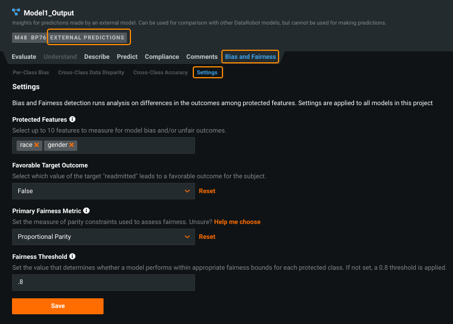Reset the Primary Fairness Metric
453x324 pixels.
coord(207,237)
